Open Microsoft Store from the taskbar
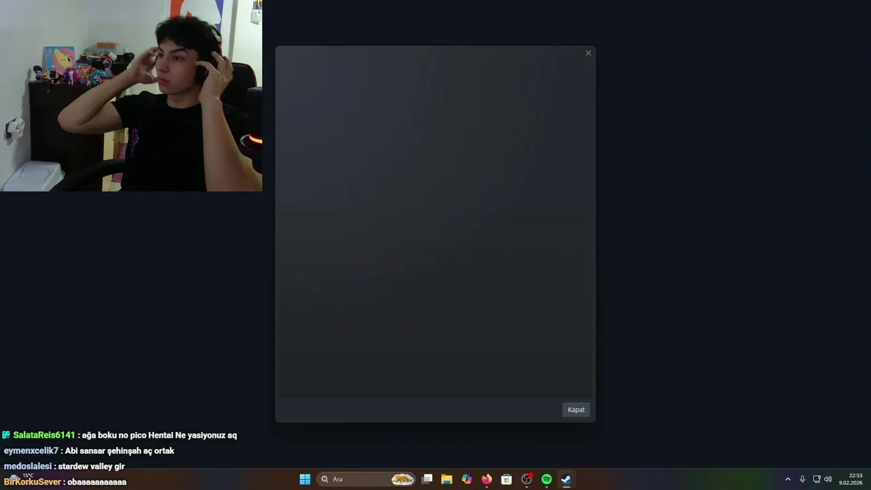This screenshot has width=871, height=490. pos(506,479)
